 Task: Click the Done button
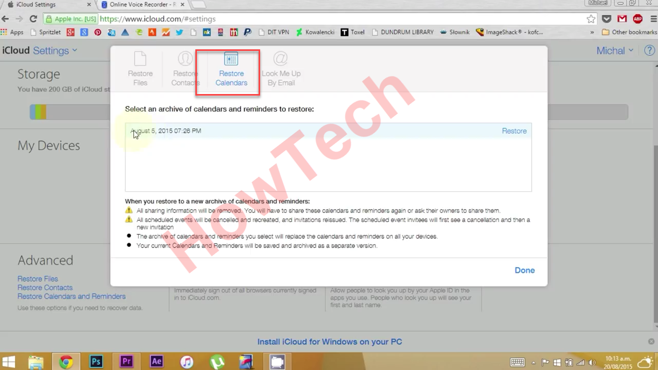click(x=525, y=270)
